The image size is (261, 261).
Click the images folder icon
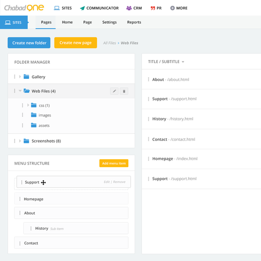click(x=34, y=115)
